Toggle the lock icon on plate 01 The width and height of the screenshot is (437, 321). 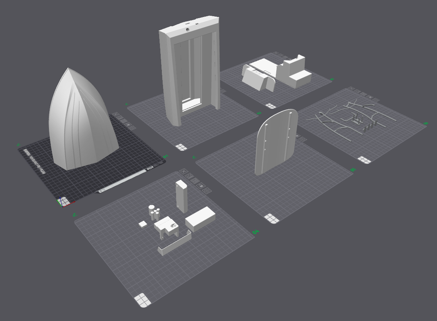pos(128,124)
